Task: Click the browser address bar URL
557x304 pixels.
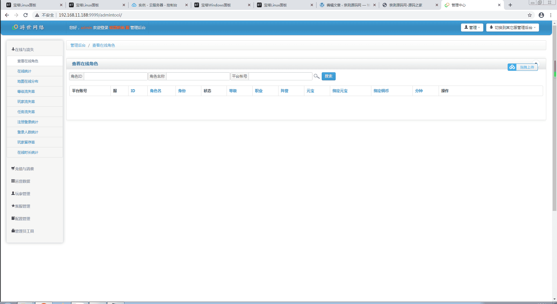Action: pos(90,15)
